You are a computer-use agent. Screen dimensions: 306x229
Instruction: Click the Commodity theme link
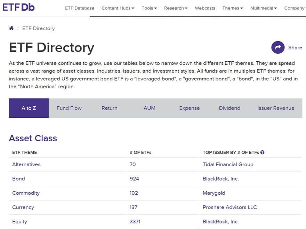(26, 193)
